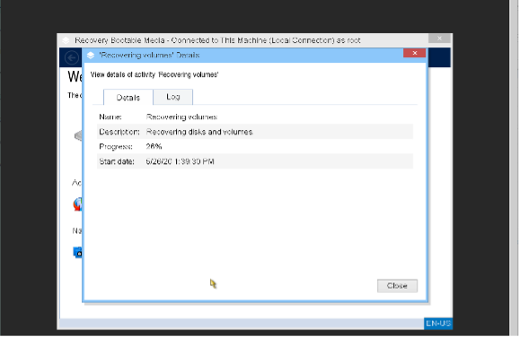This screenshot has height=337, width=519.
Task: Click the app icon in the details dialog title bar
Action: point(91,56)
